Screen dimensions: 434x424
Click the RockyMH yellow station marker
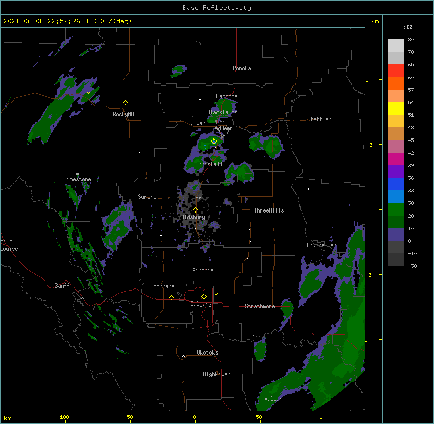pyautogui.click(x=125, y=103)
